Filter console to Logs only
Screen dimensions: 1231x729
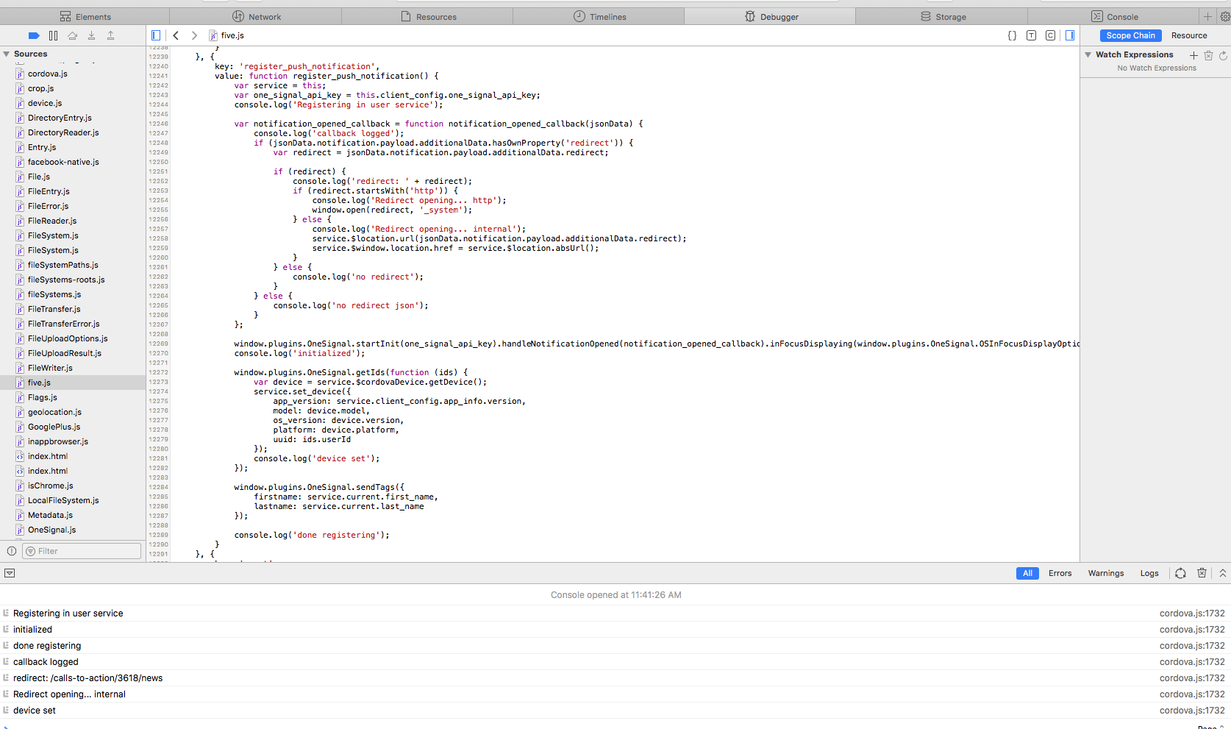point(1149,573)
